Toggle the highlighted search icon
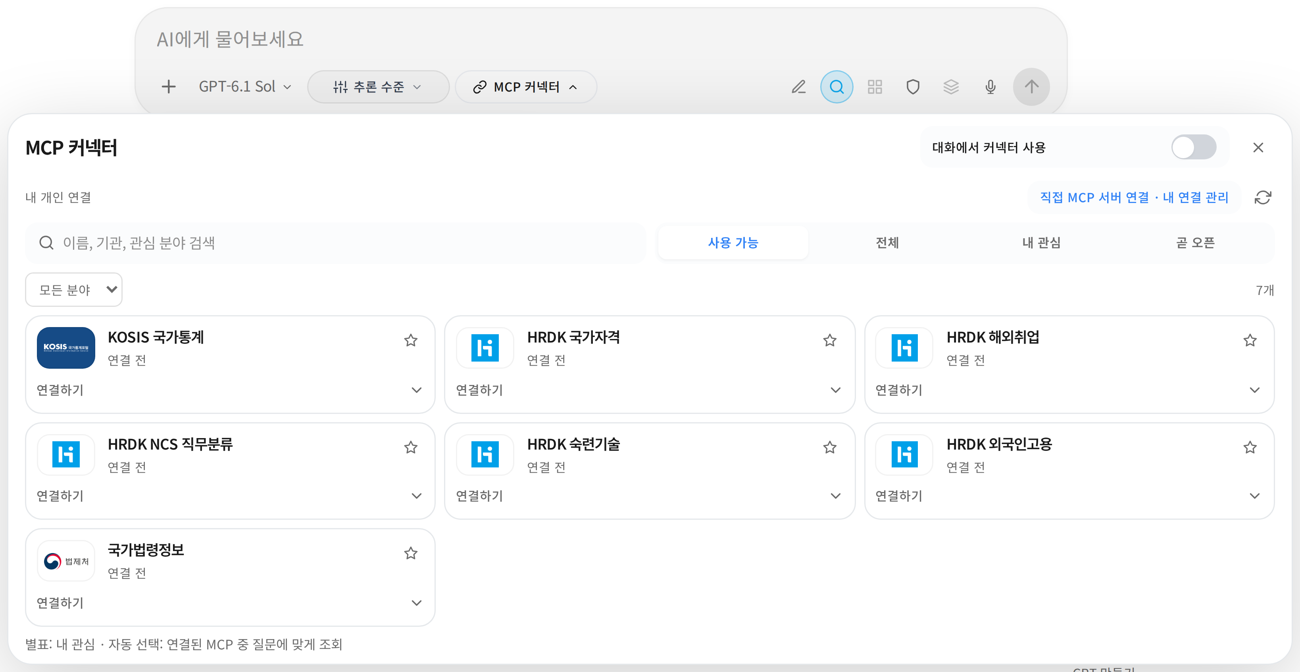 pyautogui.click(x=837, y=87)
